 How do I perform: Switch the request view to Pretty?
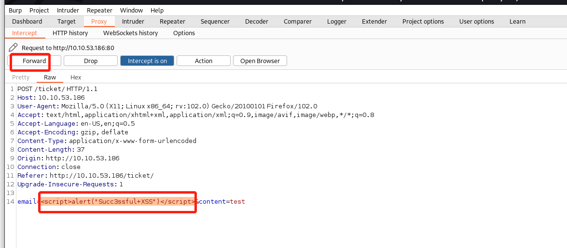(21, 77)
